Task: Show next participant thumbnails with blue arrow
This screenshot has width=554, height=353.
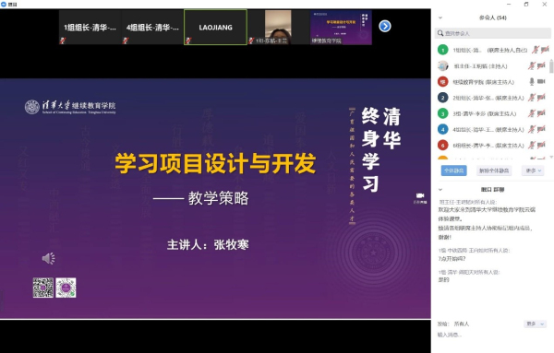Action: tap(385, 26)
